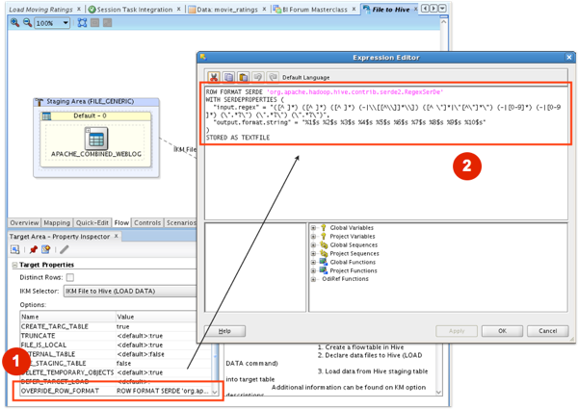
Task: Click the Redo icon in Expression Editor
Action: [273, 77]
